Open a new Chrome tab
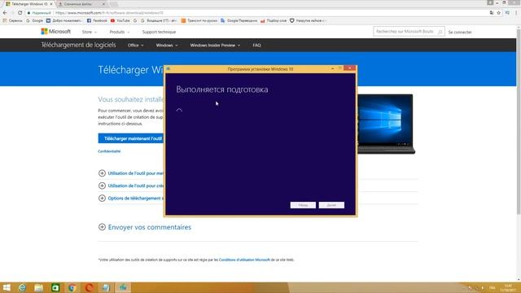This screenshot has width=521, height=293. coord(113,4)
